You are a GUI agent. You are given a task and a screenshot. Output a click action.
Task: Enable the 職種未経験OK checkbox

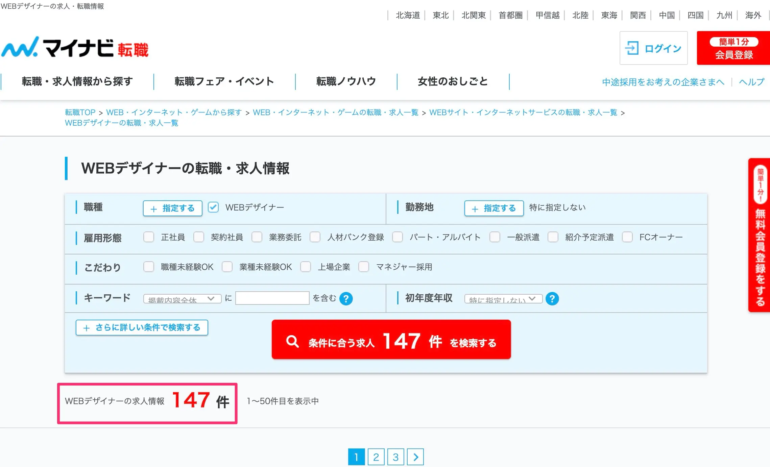[x=149, y=267]
